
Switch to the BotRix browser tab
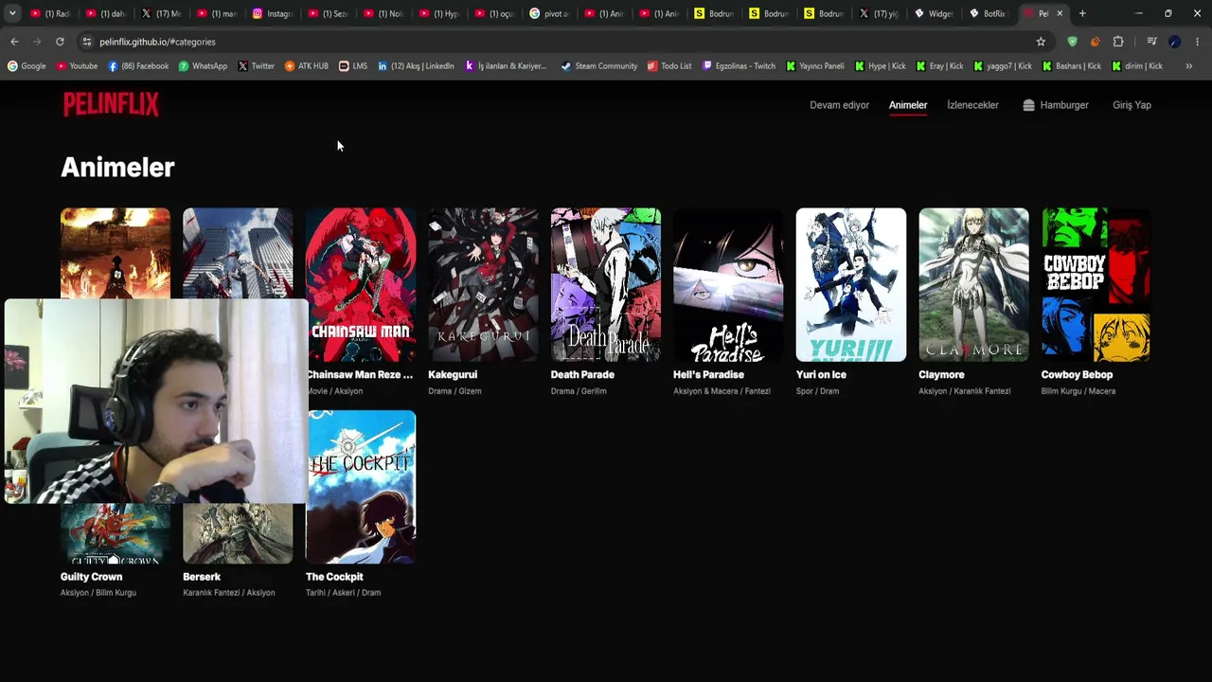click(988, 13)
